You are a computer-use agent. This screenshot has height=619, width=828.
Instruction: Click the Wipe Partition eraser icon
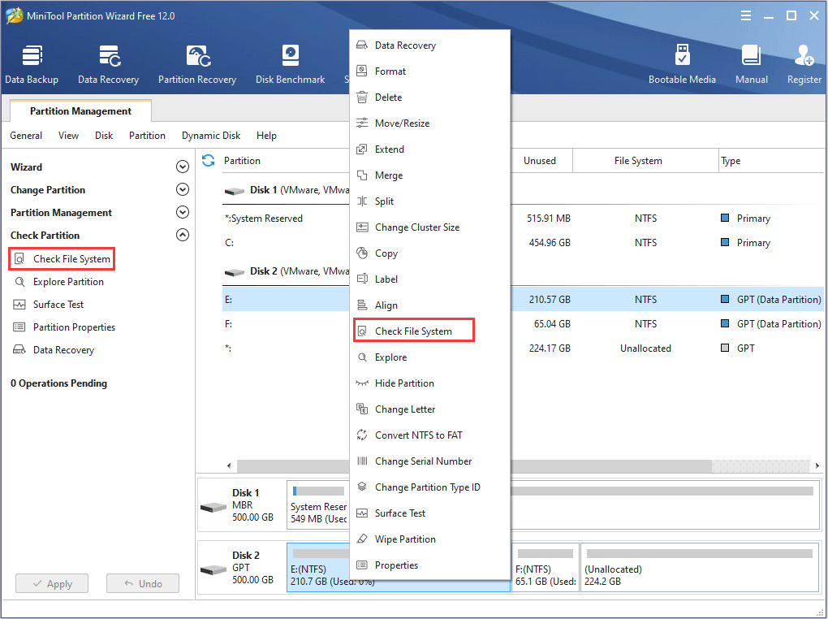click(x=362, y=539)
